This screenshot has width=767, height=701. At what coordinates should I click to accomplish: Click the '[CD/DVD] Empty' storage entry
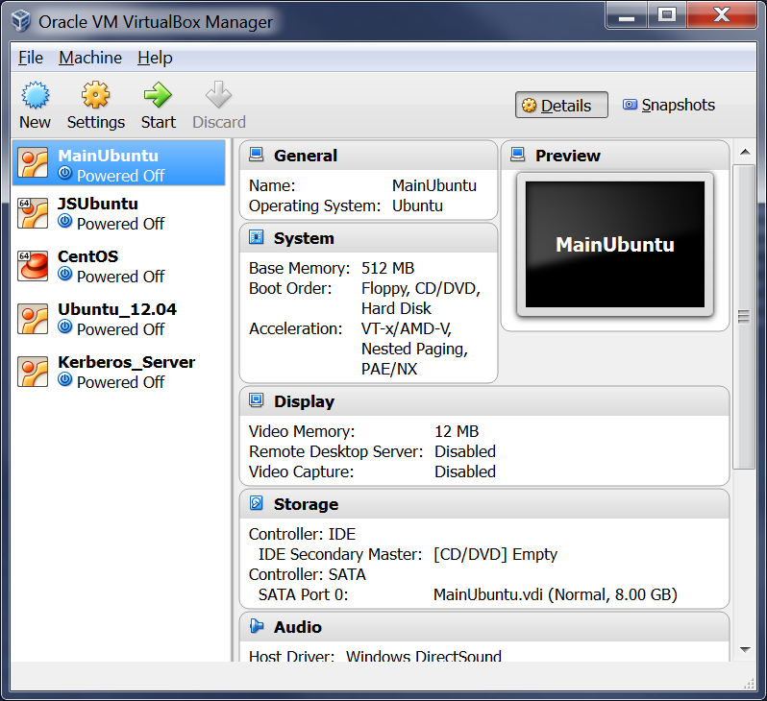pos(495,554)
